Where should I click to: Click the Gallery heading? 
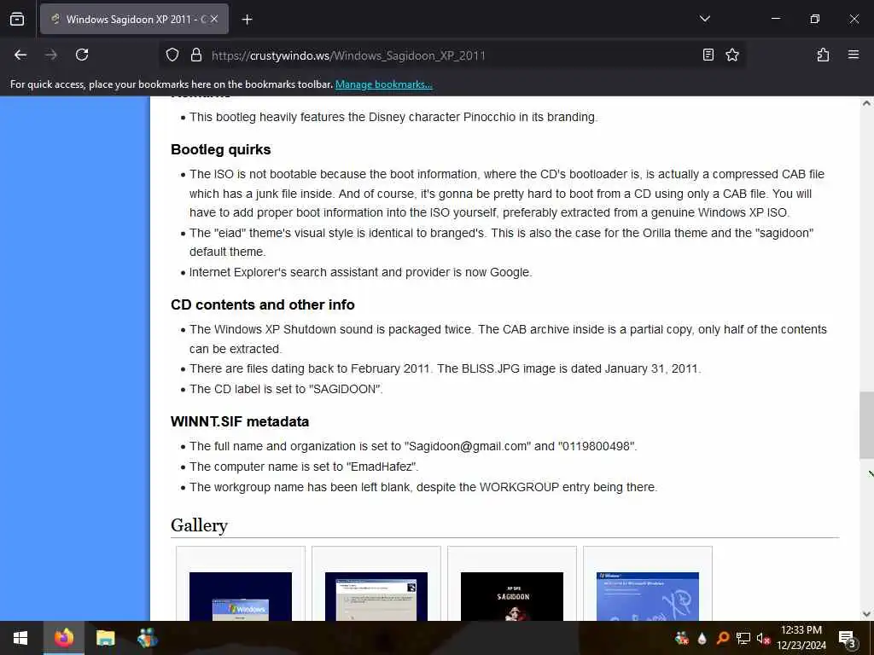(x=199, y=525)
